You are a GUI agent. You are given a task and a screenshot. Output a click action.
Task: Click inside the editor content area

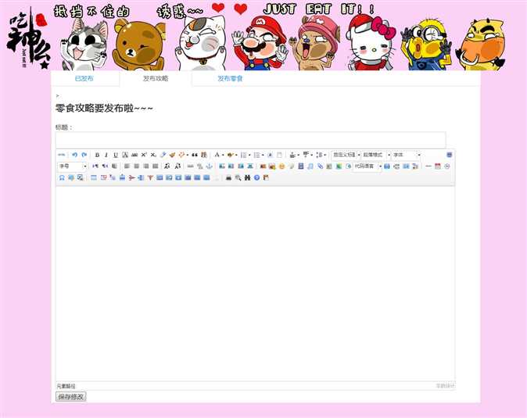[x=256, y=284]
